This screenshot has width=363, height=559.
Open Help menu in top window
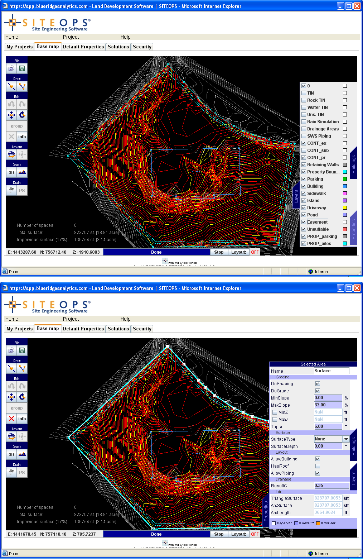click(x=126, y=37)
